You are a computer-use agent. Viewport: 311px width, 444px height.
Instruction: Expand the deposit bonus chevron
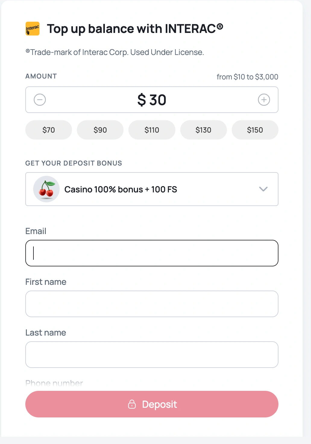pyautogui.click(x=263, y=189)
